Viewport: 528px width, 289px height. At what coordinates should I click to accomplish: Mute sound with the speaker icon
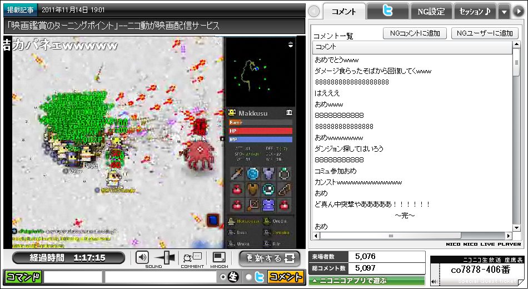142,258
